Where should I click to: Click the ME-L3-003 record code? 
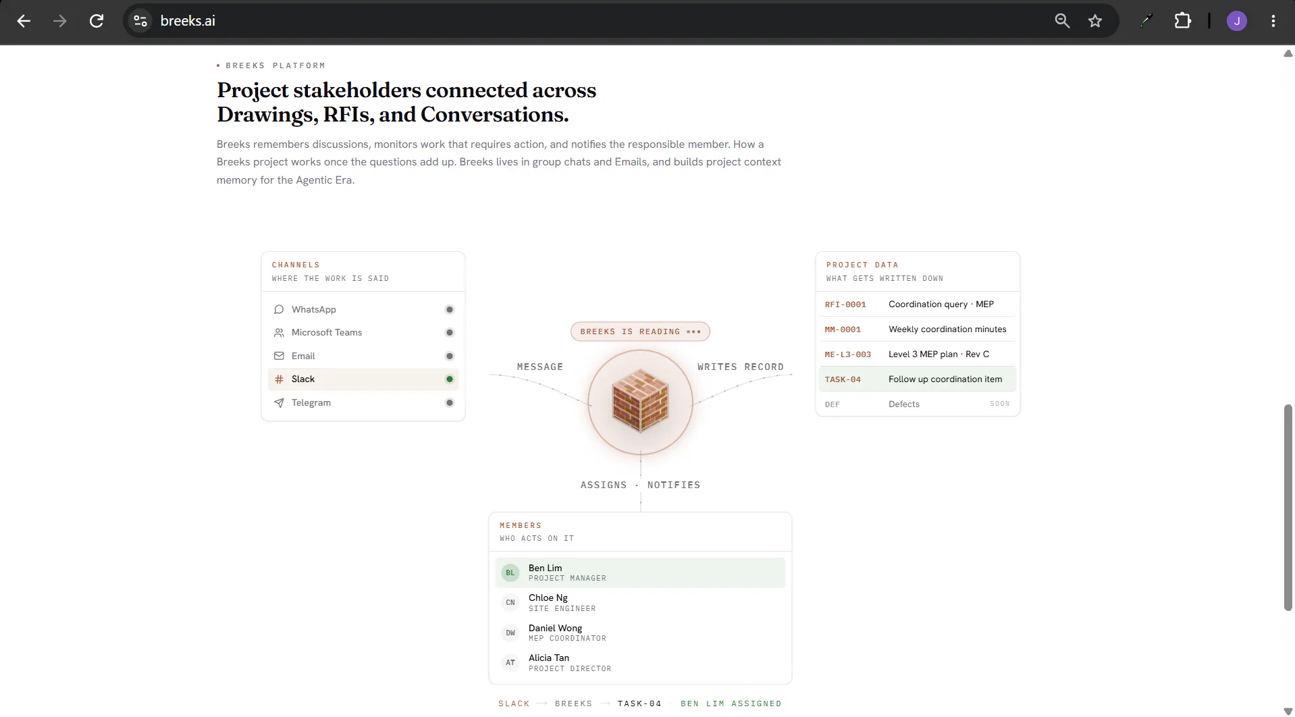[848, 354]
